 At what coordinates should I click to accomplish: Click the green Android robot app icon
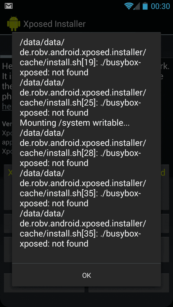coord(14,24)
